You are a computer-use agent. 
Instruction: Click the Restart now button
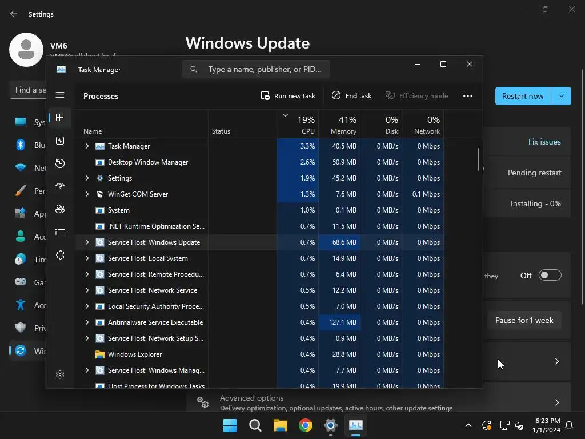tap(523, 96)
